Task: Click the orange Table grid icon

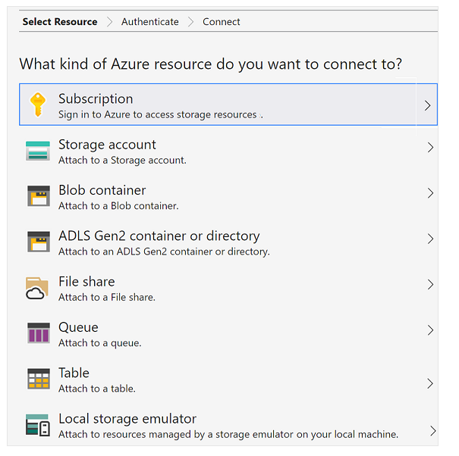Action: coord(37,379)
